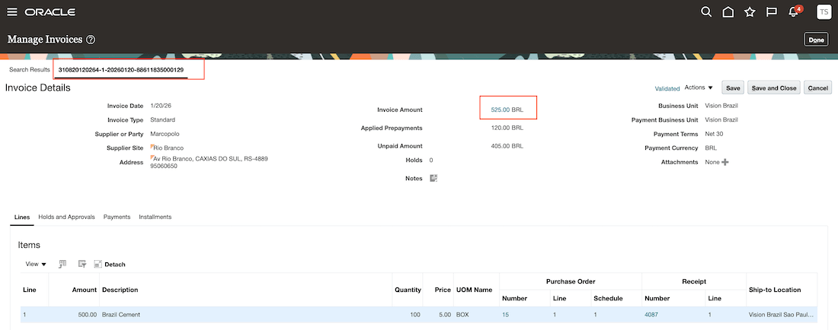Image resolution: width=838 pixels, height=330 pixels.
Task: Add an attachment with plus icon
Action: [725, 162]
